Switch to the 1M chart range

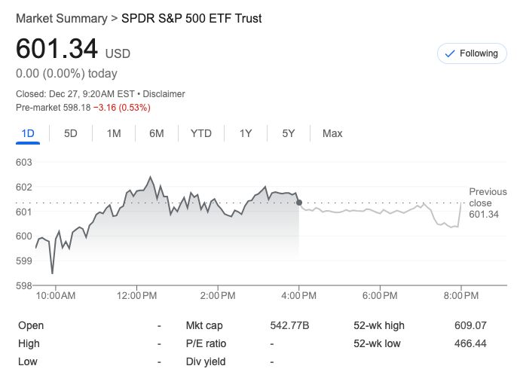pyautogui.click(x=114, y=133)
